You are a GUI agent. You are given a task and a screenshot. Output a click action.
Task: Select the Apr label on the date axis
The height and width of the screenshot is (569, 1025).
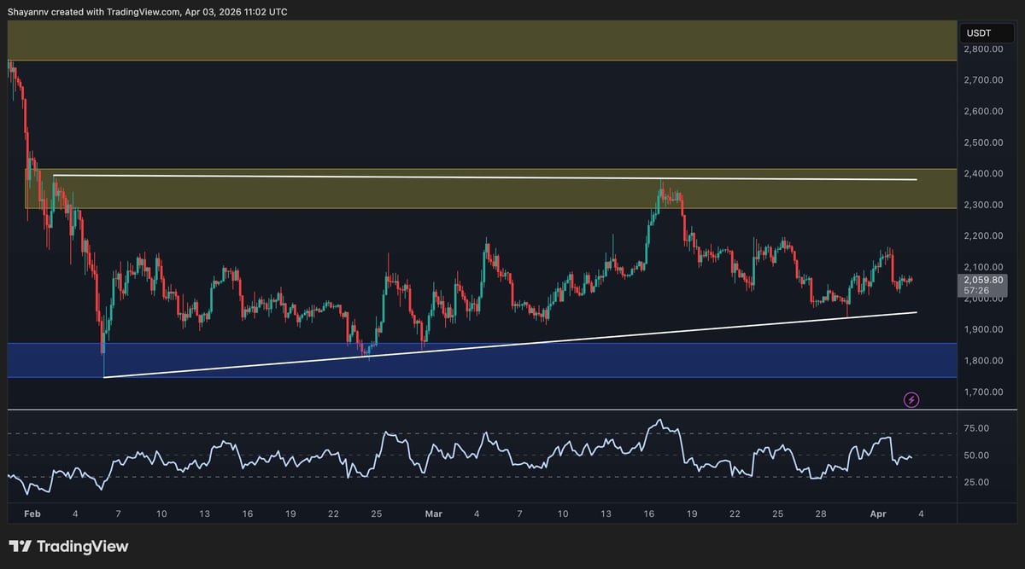click(x=878, y=514)
